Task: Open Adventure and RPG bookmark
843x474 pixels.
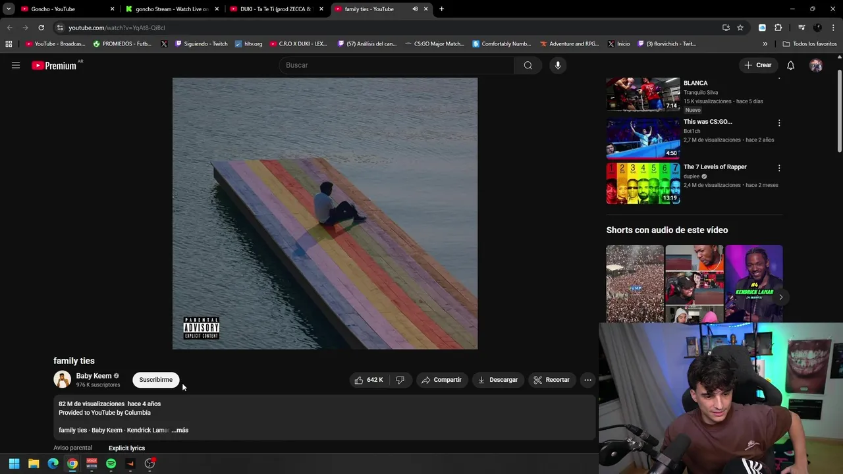Action: pyautogui.click(x=569, y=44)
